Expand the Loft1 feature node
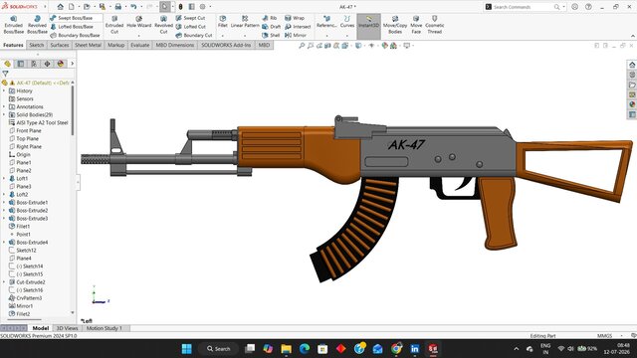The height and width of the screenshot is (358, 637). (4, 179)
